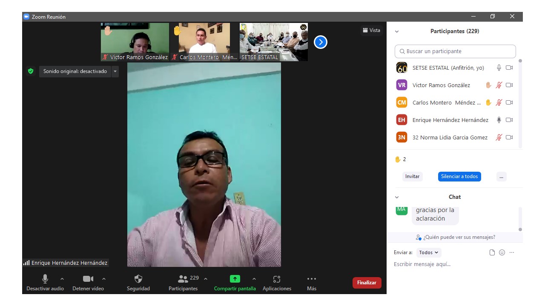This screenshot has width=545, height=306.
Task: Click the network signal bars icon
Action: tap(26, 263)
